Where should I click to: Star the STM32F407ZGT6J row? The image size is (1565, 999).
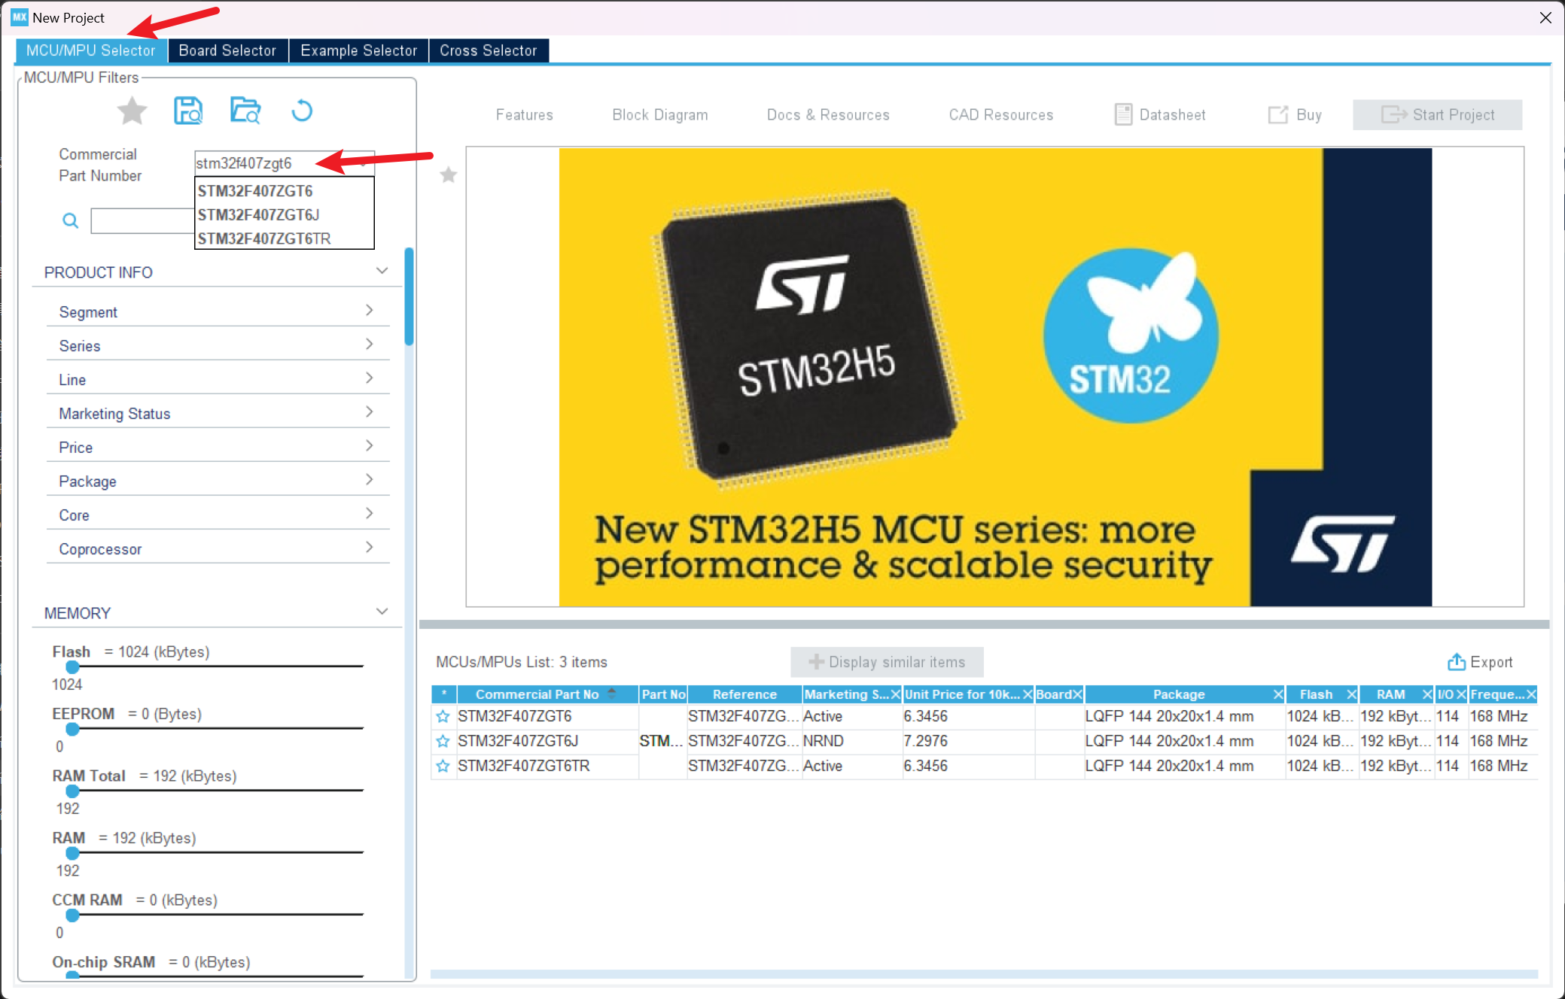pos(443,742)
